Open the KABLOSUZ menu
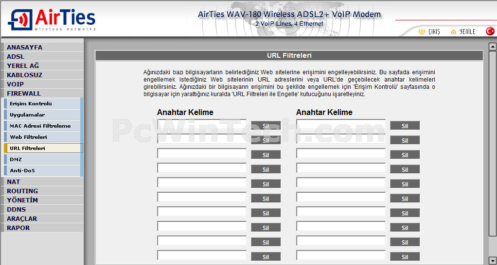The image size is (497, 265). tap(42, 75)
